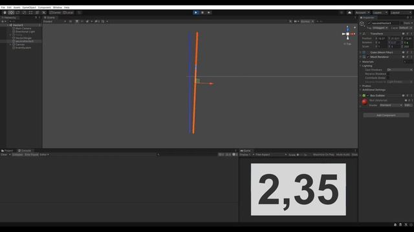Open the Help menu
This screenshot has height=232, width=414.
67,7
